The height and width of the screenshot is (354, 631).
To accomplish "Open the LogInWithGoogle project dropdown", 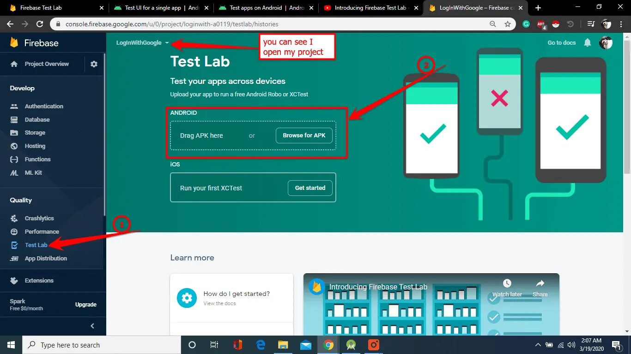I will pos(142,43).
